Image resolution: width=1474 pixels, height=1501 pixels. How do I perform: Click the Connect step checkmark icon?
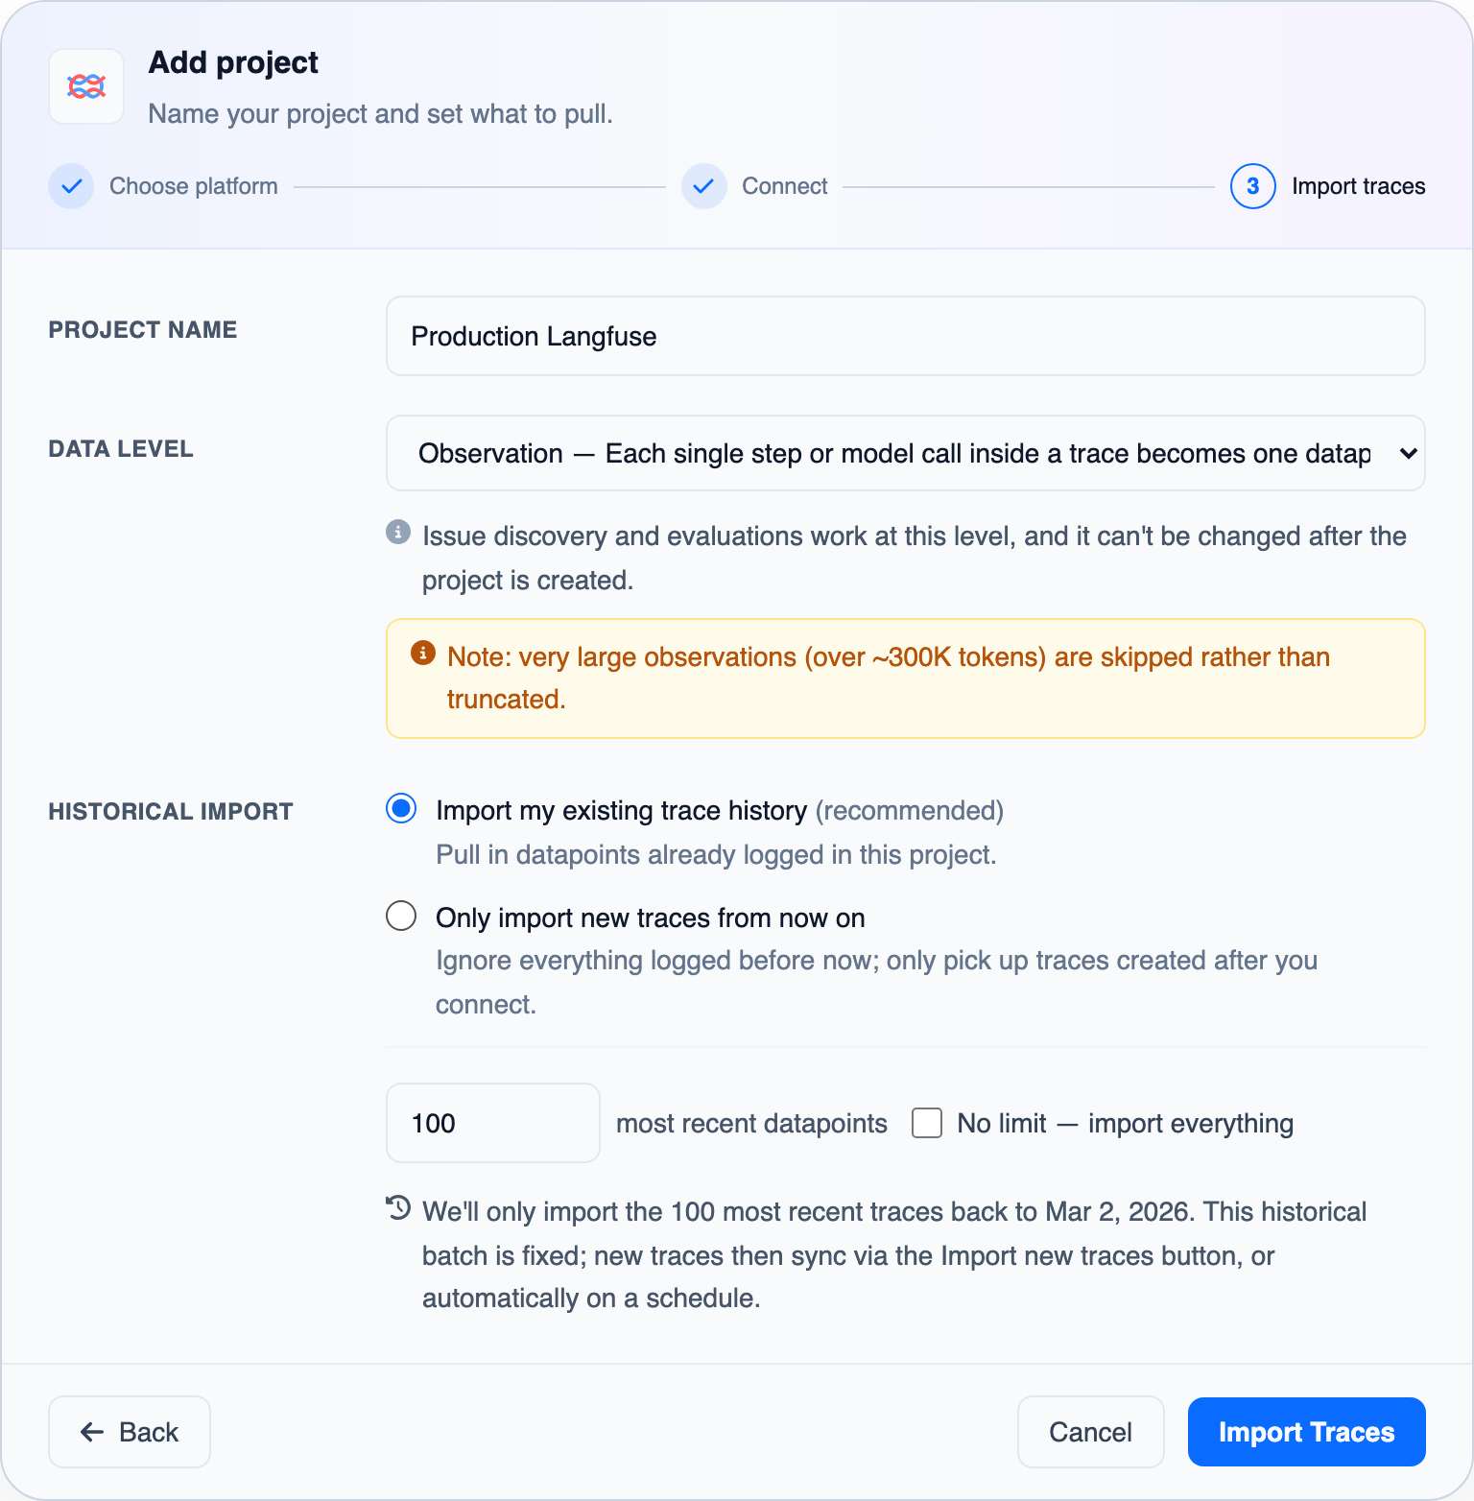[704, 186]
